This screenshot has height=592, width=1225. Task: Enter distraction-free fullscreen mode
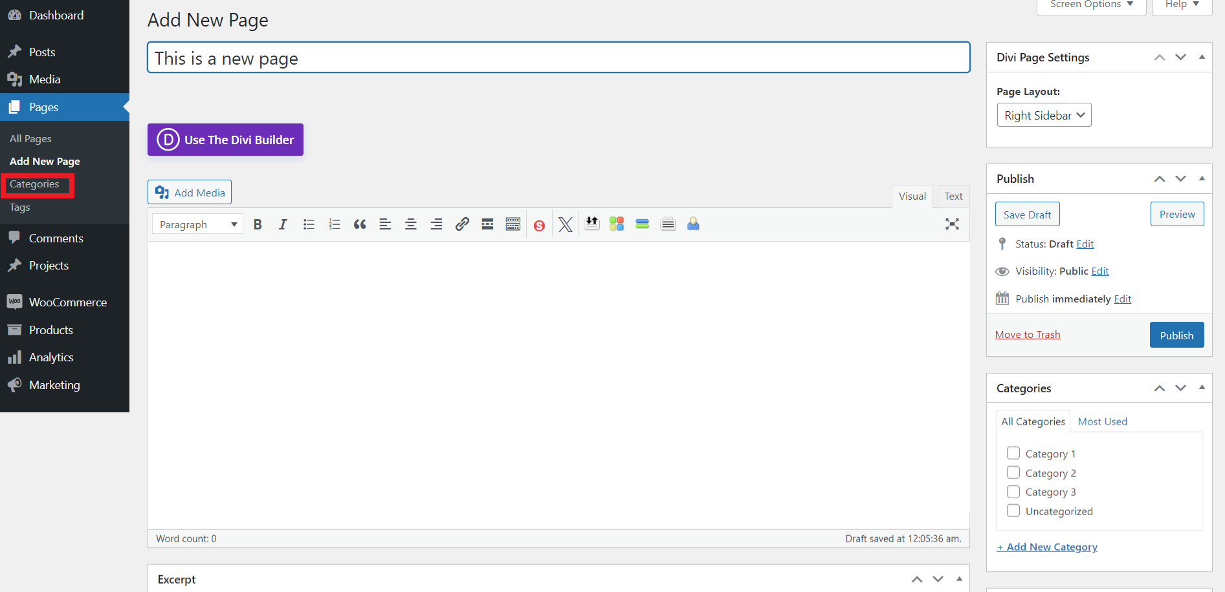pyautogui.click(x=952, y=224)
